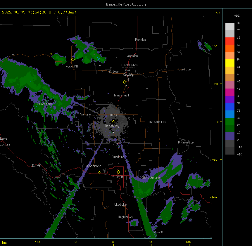Screen dimensions: 252x246
Task: Click the Sundre label
Action: point(85,114)
